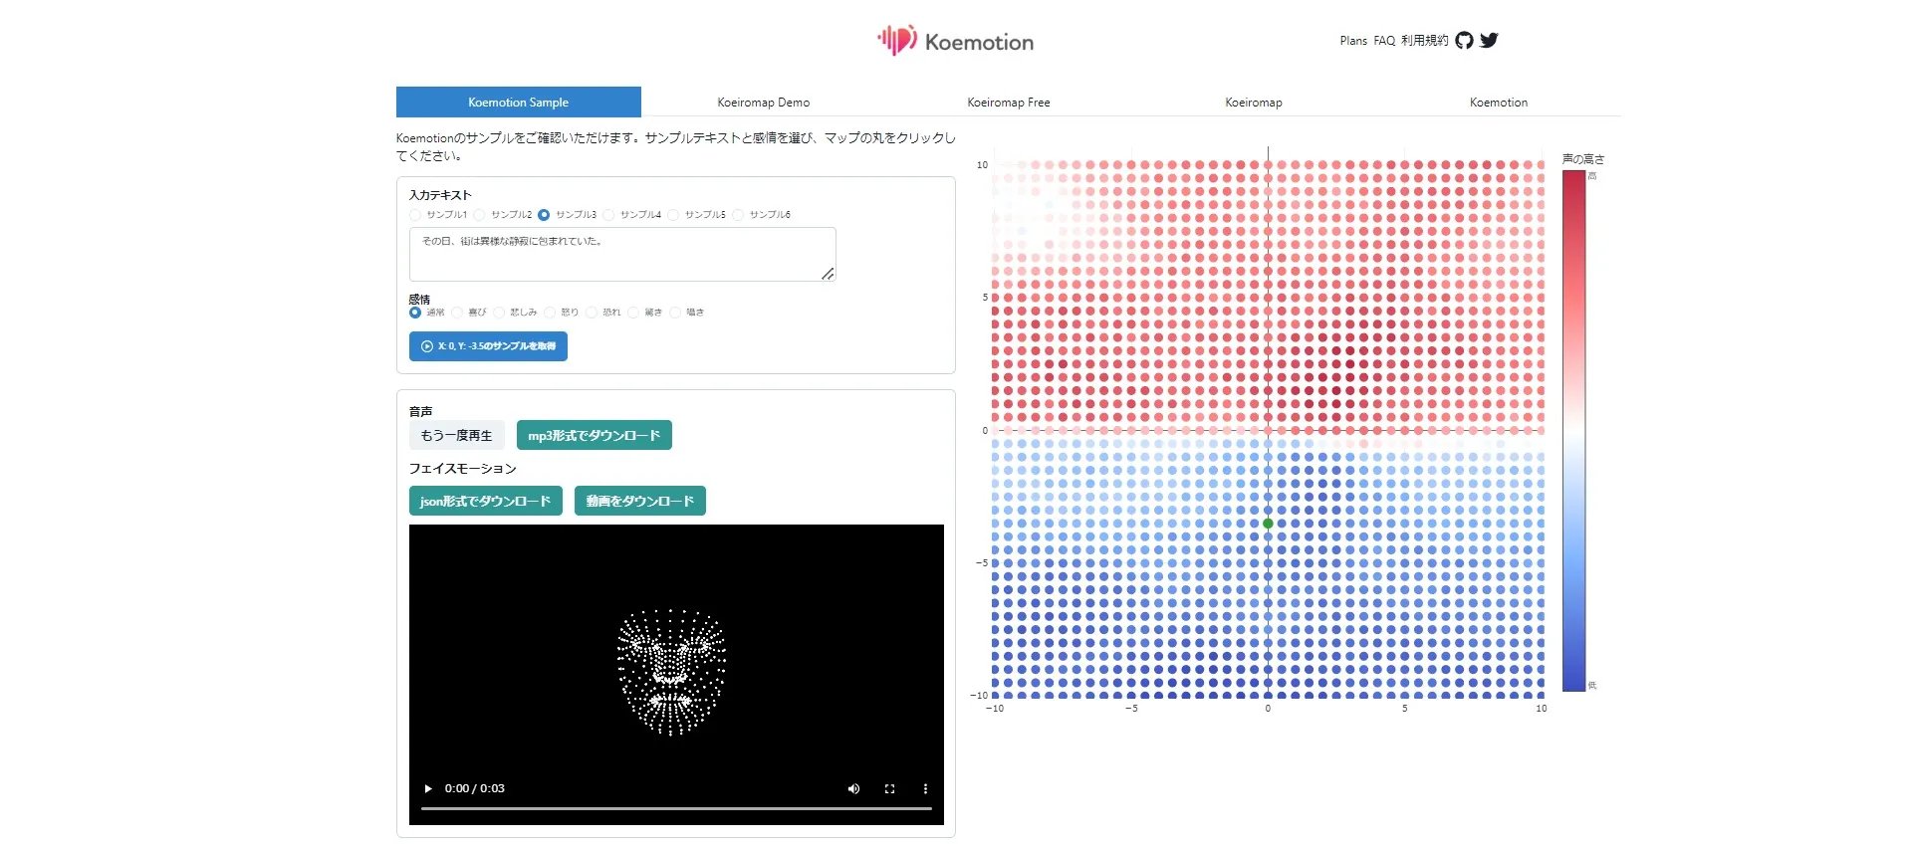Click the Koemotion logo
The height and width of the screenshot is (850, 1912).
(955, 41)
